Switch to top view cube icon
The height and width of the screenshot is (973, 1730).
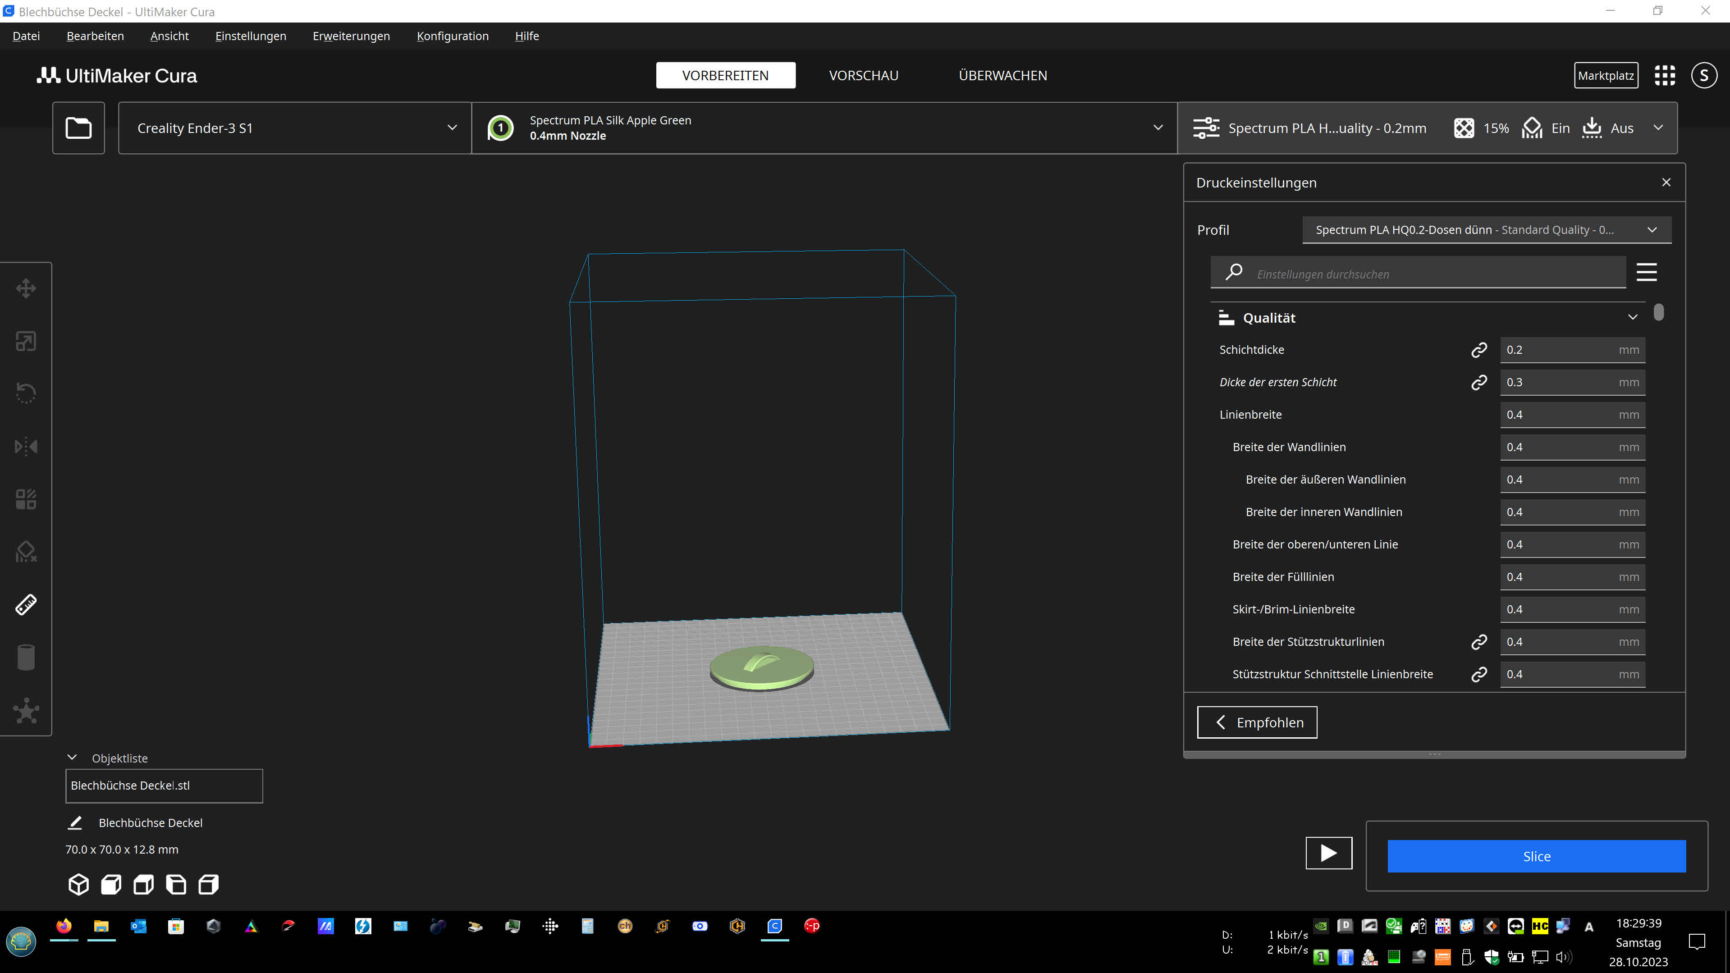click(144, 884)
